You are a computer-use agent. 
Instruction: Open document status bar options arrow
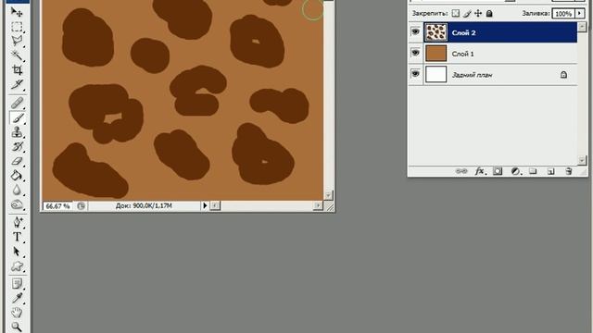(x=205, y=205)
